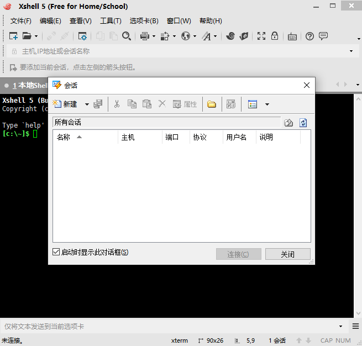Viewport: 362px width, 346px height.
Task: Click the up-folder icon beside 所有会话
Action: [x=288, y=123]
